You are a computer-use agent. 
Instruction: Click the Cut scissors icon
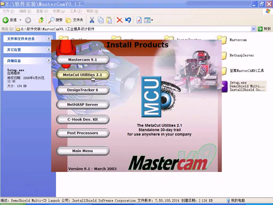pos(92,20)
